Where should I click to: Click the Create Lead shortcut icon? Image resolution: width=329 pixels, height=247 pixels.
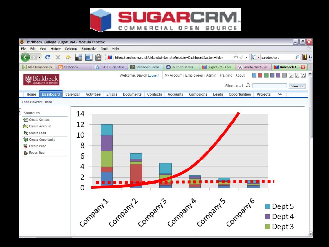tap(26, 133)
